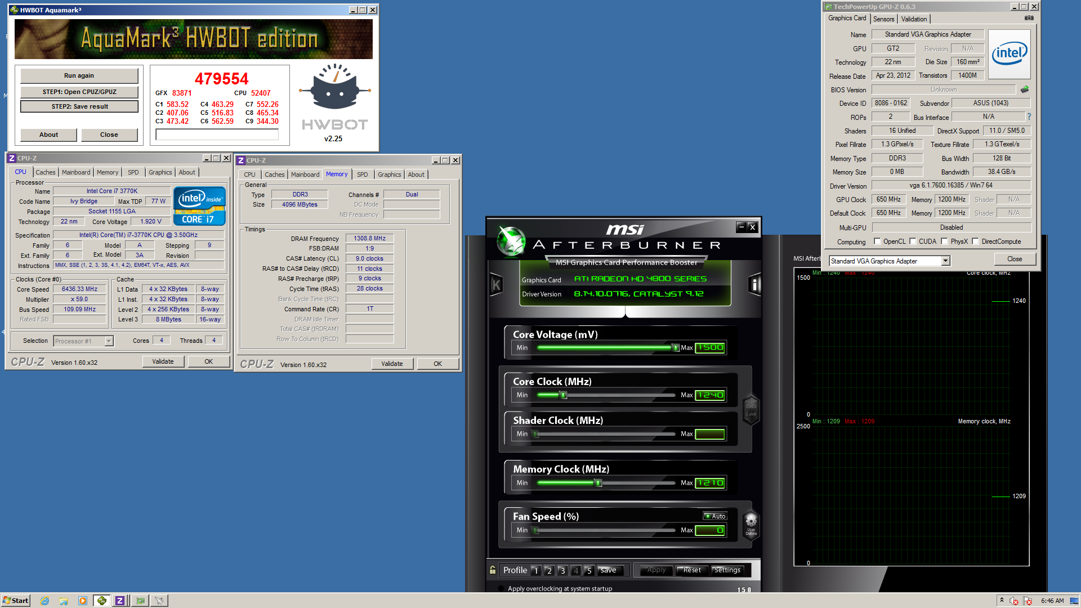Screen dimensions: 1081x608
Task: Click AquaMark3 HWBOT edition banner
Action: [x=193, y=39]
